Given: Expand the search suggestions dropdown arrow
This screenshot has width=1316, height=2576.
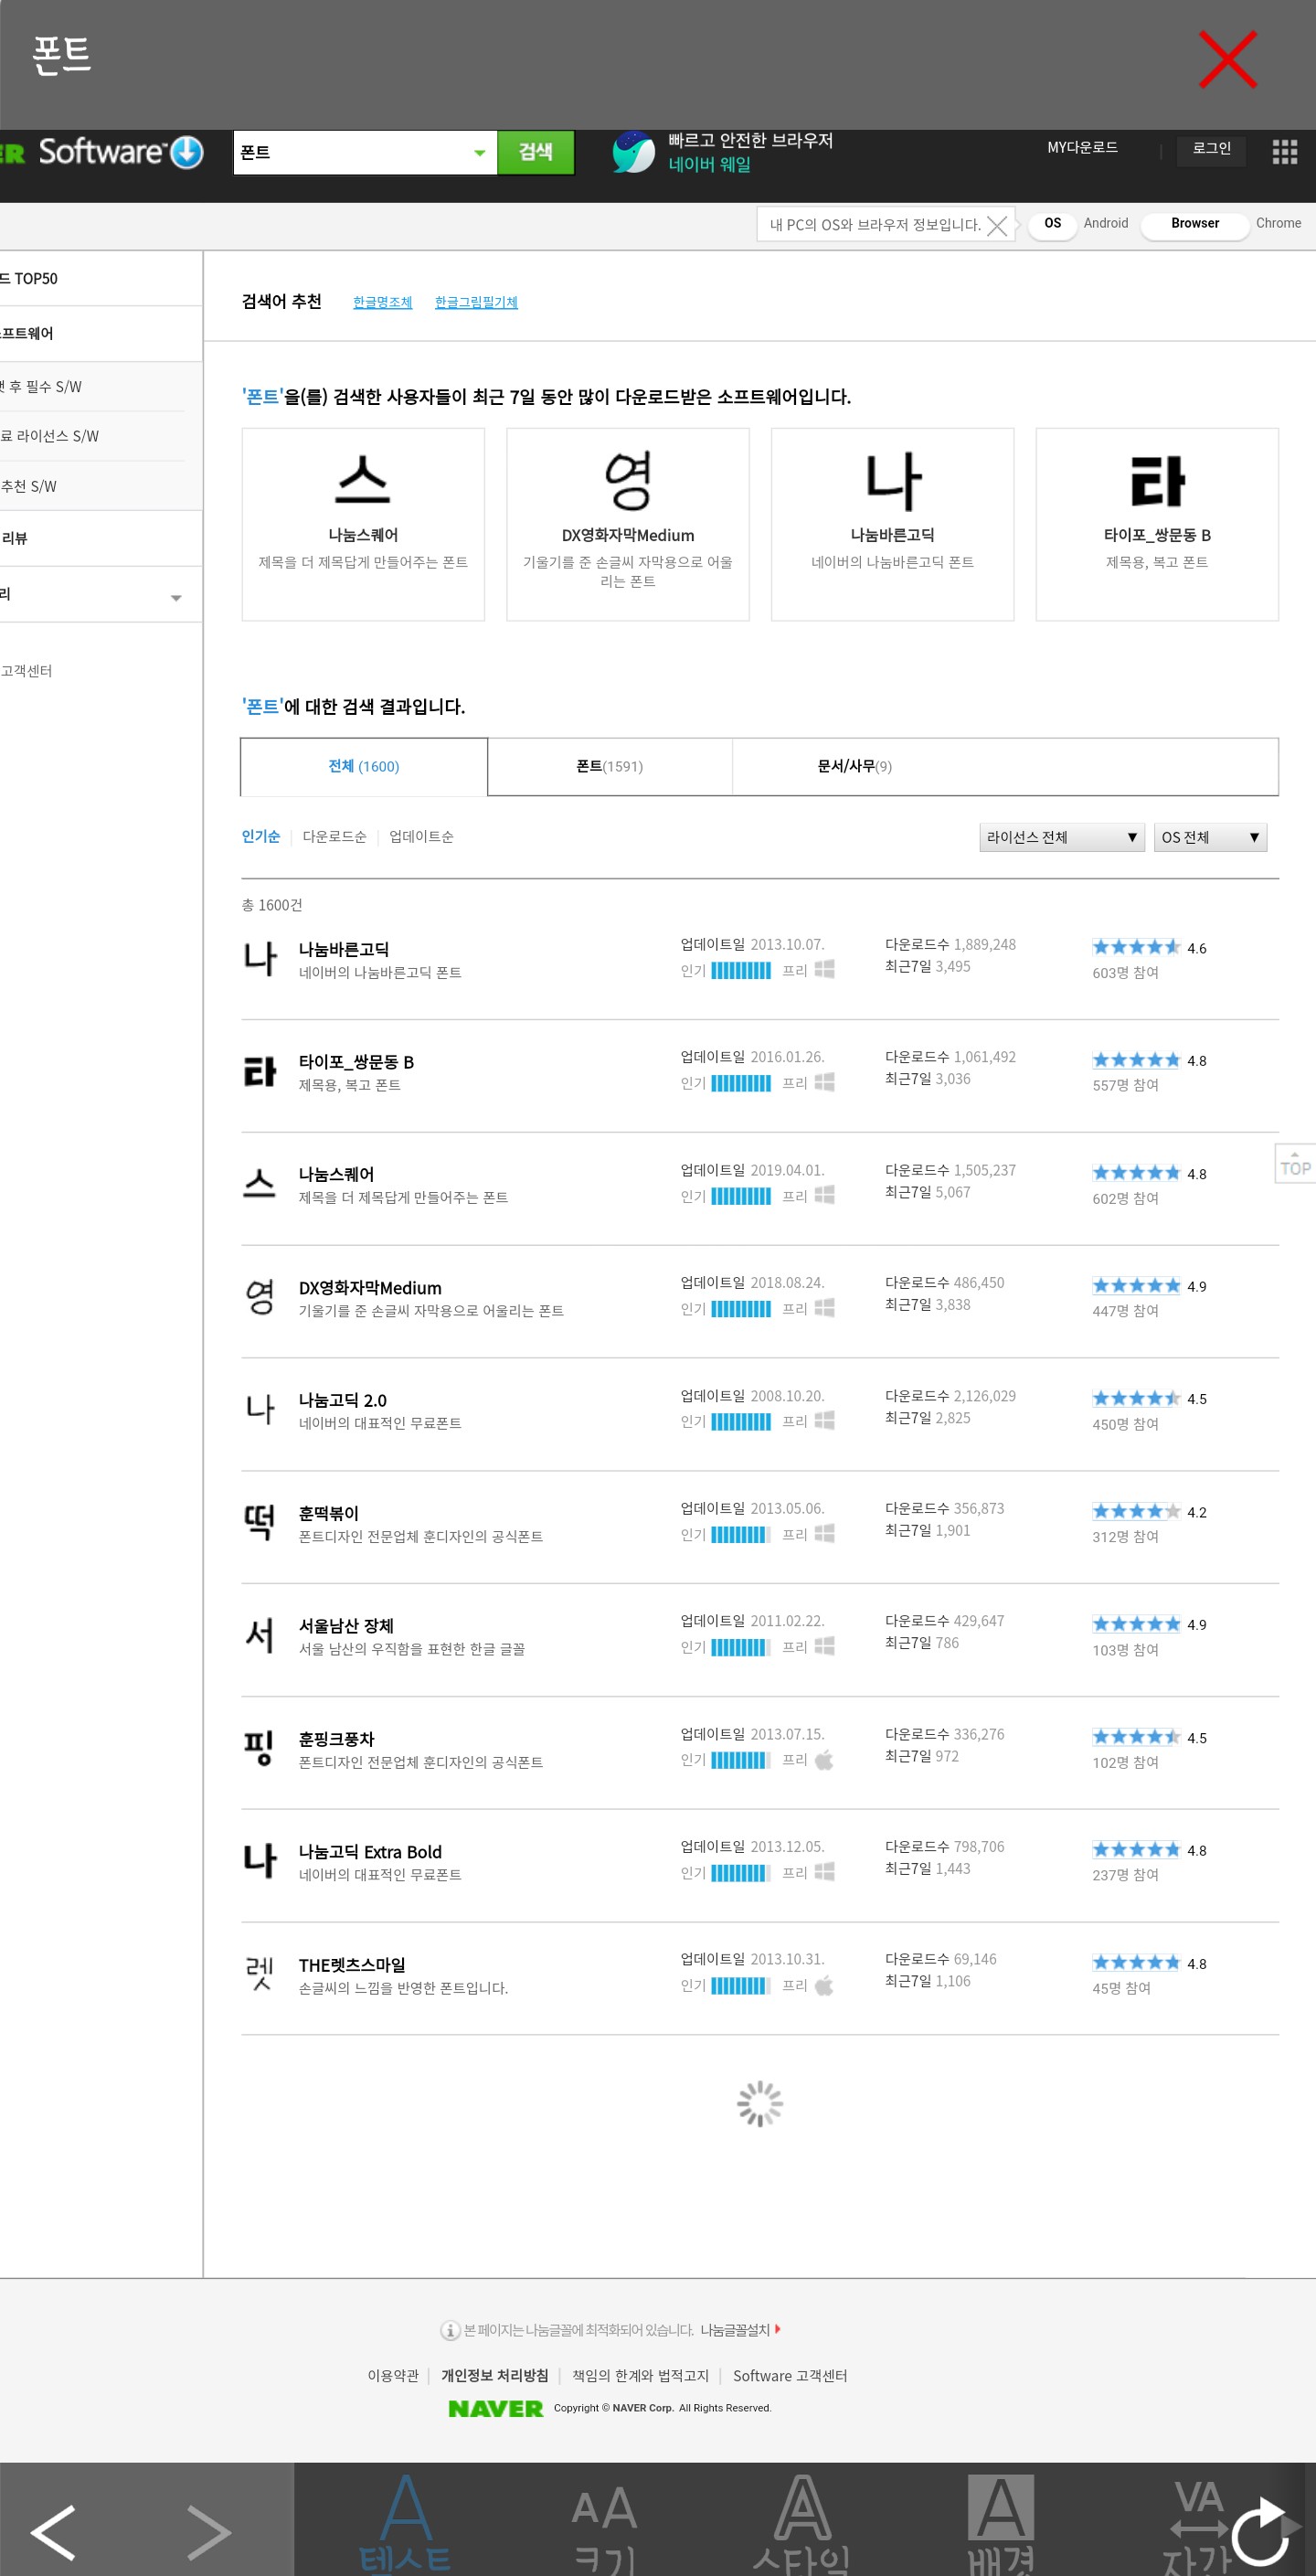Looking at the screenshot, I should tap(480, 153).
